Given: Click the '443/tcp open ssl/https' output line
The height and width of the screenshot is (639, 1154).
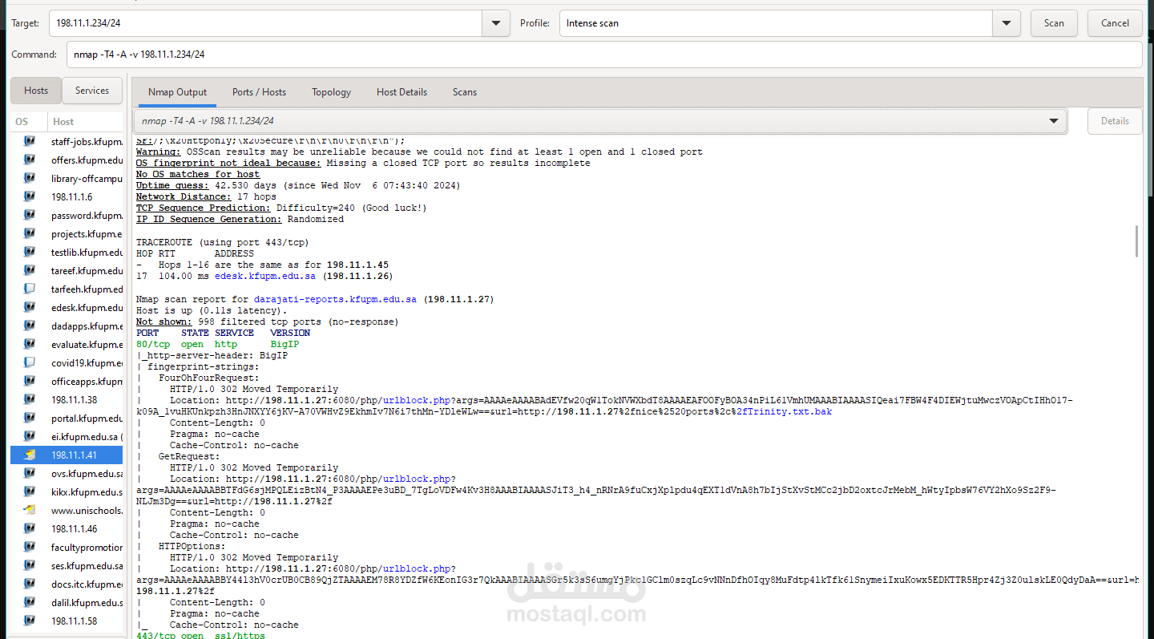Looking at the screenshot, I should pos(200,636).
